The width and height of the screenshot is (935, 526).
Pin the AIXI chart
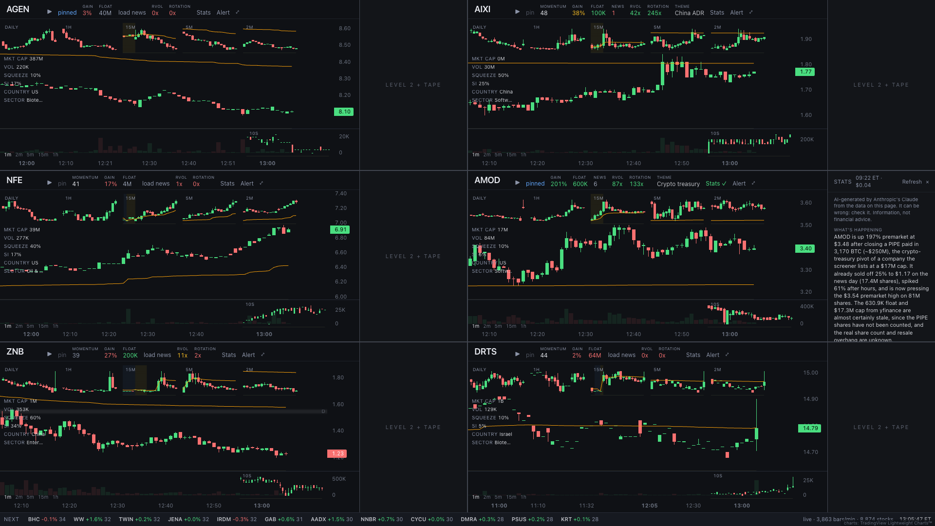530,13
